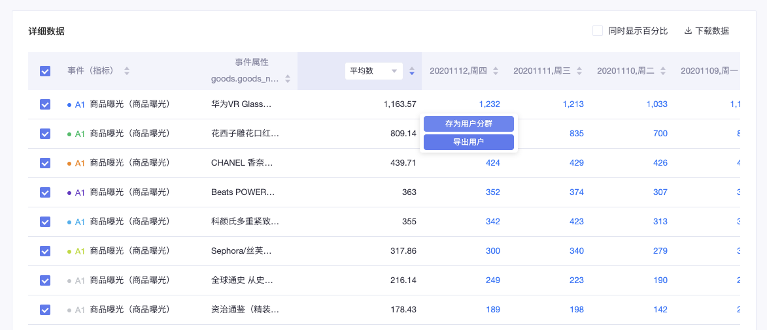The height and width of the screenshot is (330, 767).
Task: Click average value 317.86
Action: point(403,250)
